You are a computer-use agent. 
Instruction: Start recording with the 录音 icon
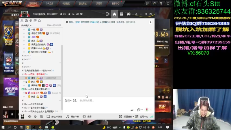84,116
